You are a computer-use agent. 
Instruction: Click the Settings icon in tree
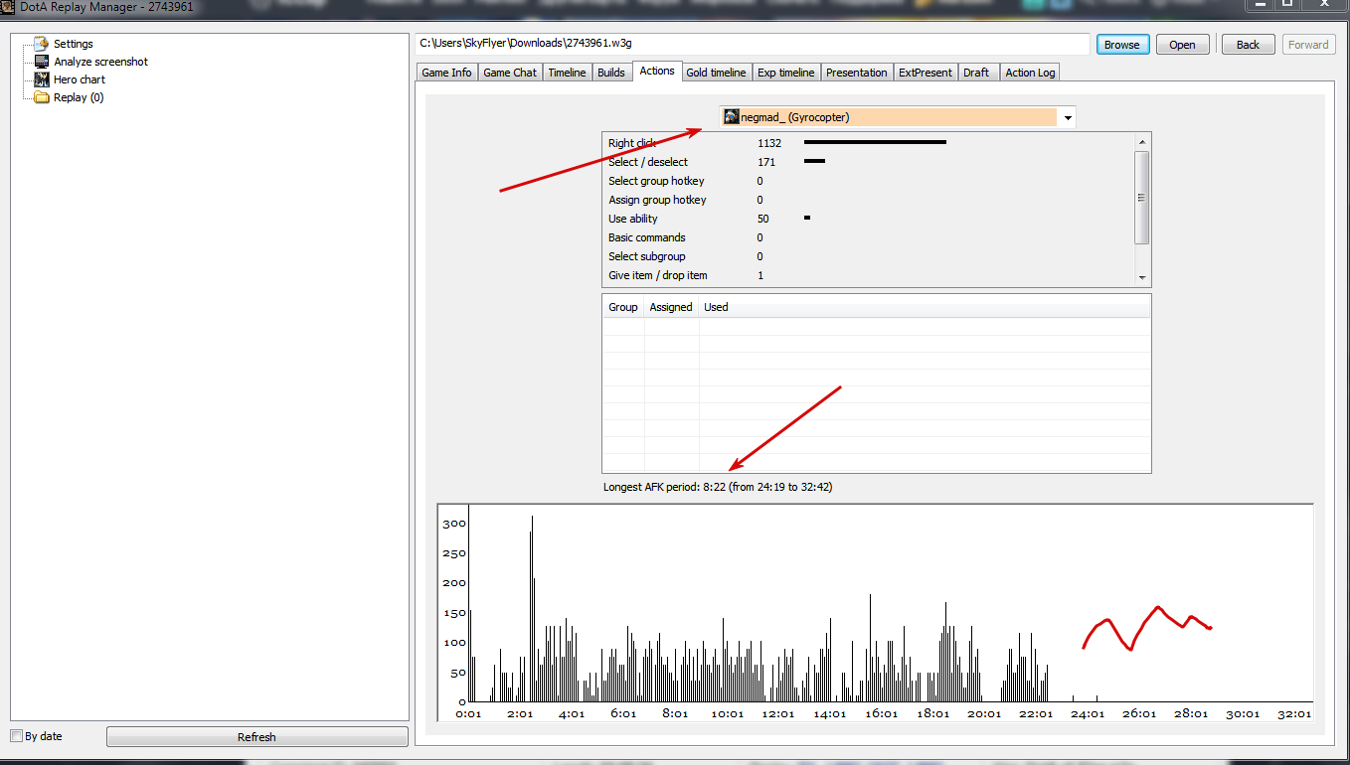pos(42,44)
